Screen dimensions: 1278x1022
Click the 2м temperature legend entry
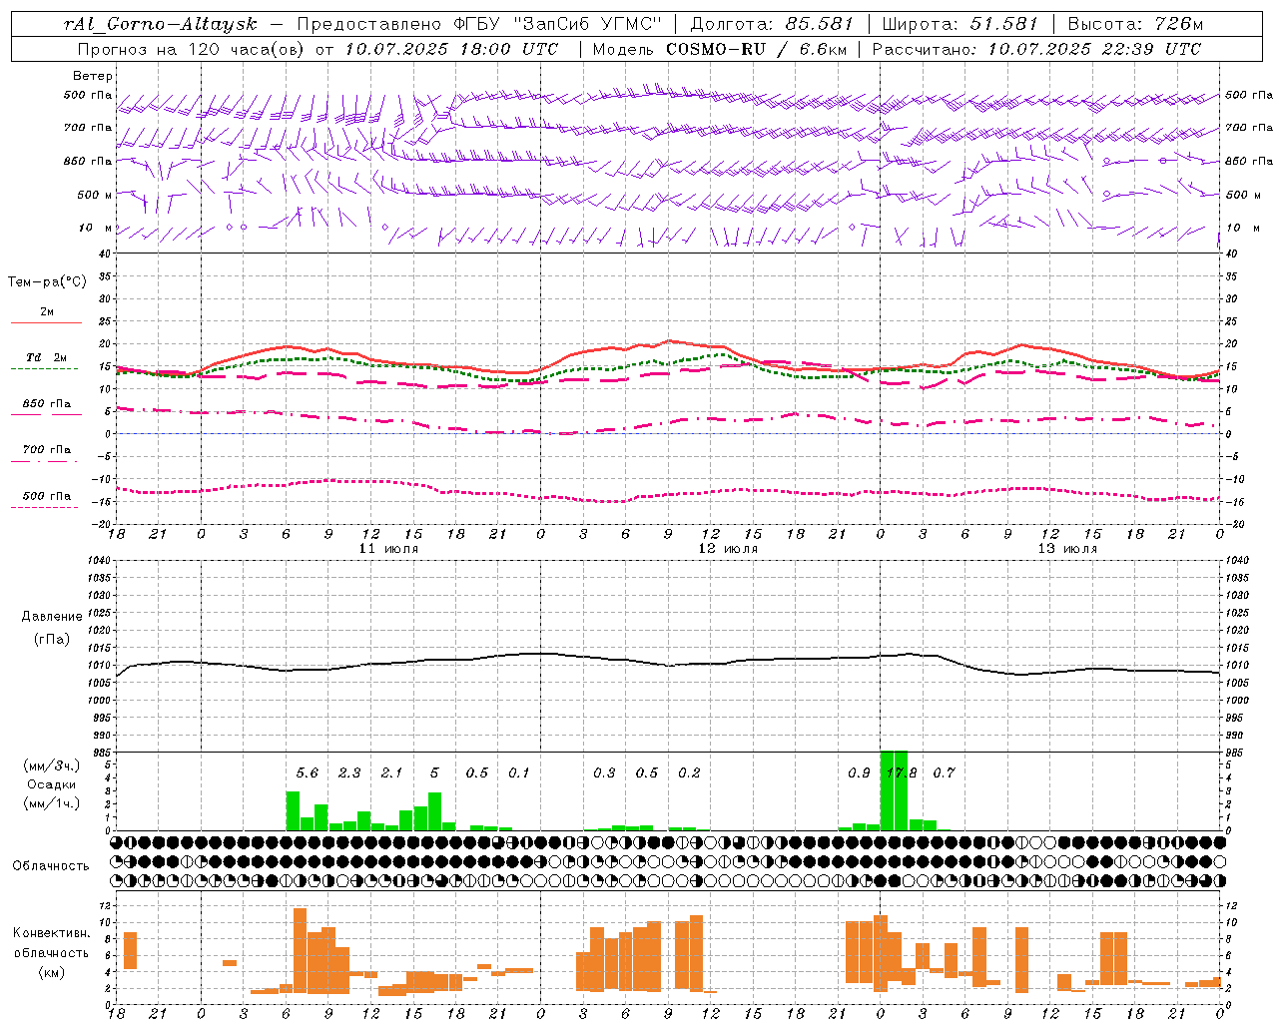[x=47, y=311]
